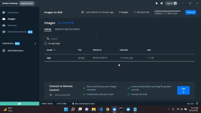Open Dev Environments in the sidebar
Image resolution: width=201 pixels, height=113 pixels.
click(17, 32)
